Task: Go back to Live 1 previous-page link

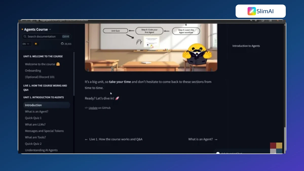Action: click(113, 139)
